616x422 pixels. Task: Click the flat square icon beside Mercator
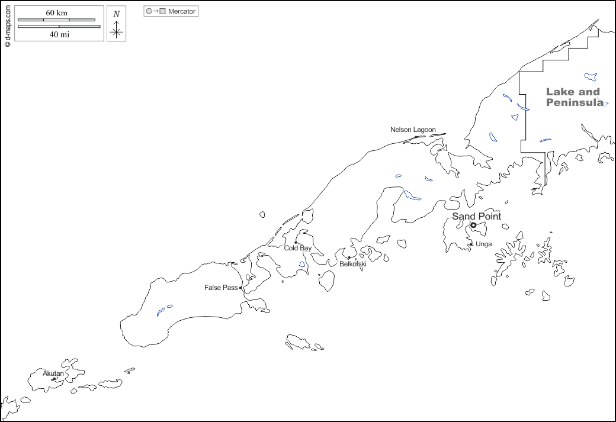[x=162, y=11]
